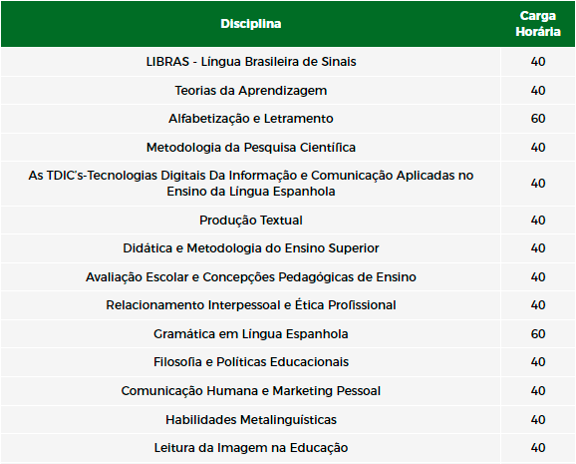
Task: Click the 60 hours value for Alfabetização e Letramento
Action: [538, 119]
